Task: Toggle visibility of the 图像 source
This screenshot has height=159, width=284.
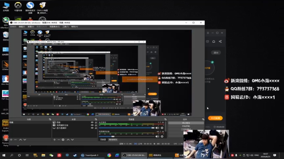Action: (92, 122)
